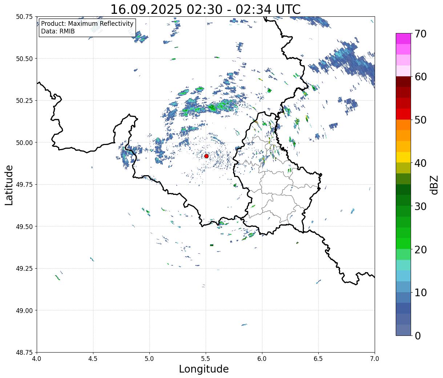Click the latitude tick label 48.75
The image size is (443, 378).
24,352
